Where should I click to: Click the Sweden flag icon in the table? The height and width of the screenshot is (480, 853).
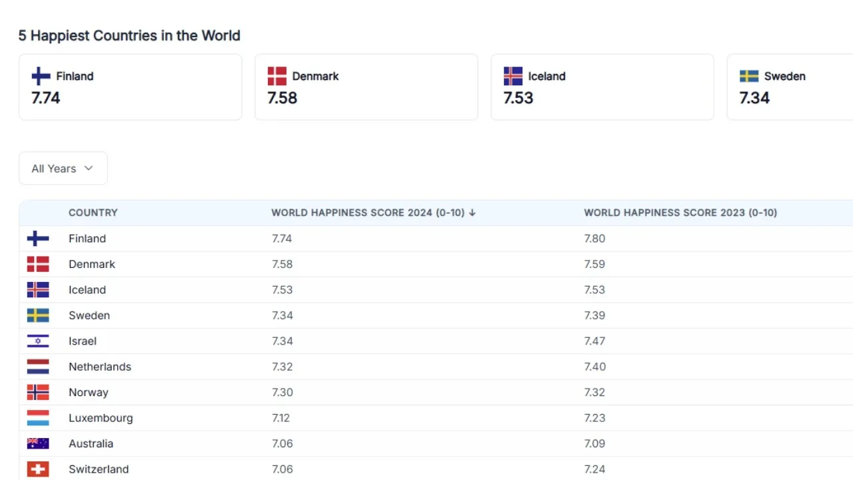click(x=38, y=315)
